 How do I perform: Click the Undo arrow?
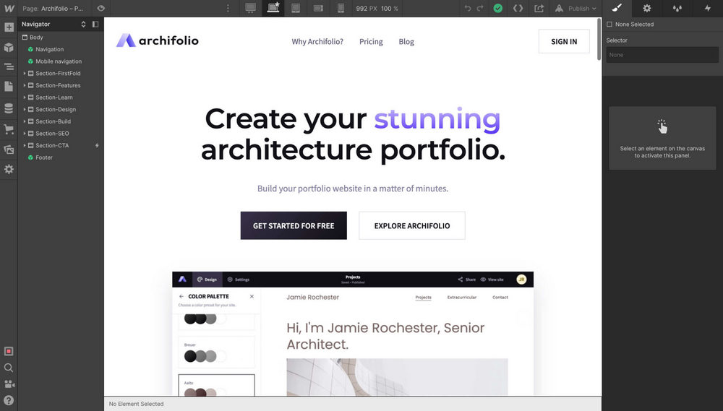tap(468, 8)
